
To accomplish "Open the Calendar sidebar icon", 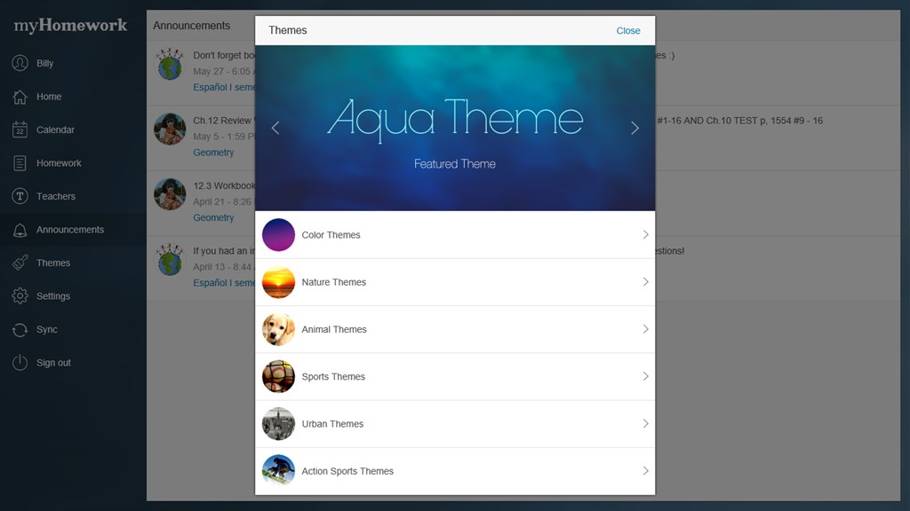I will [x=20, y=130].
